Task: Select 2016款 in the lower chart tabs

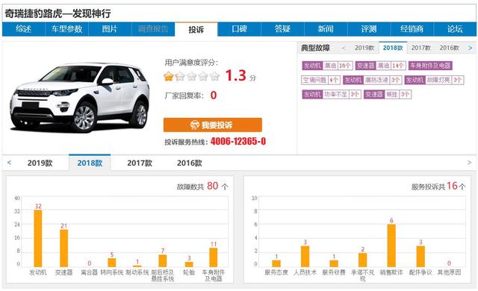Action: pyautogui.click(x=189, y=163)
